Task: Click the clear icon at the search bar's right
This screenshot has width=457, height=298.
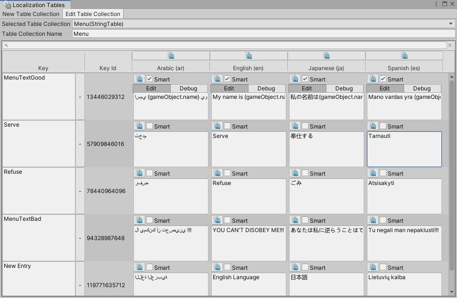Action: click(x=451, y=45)
